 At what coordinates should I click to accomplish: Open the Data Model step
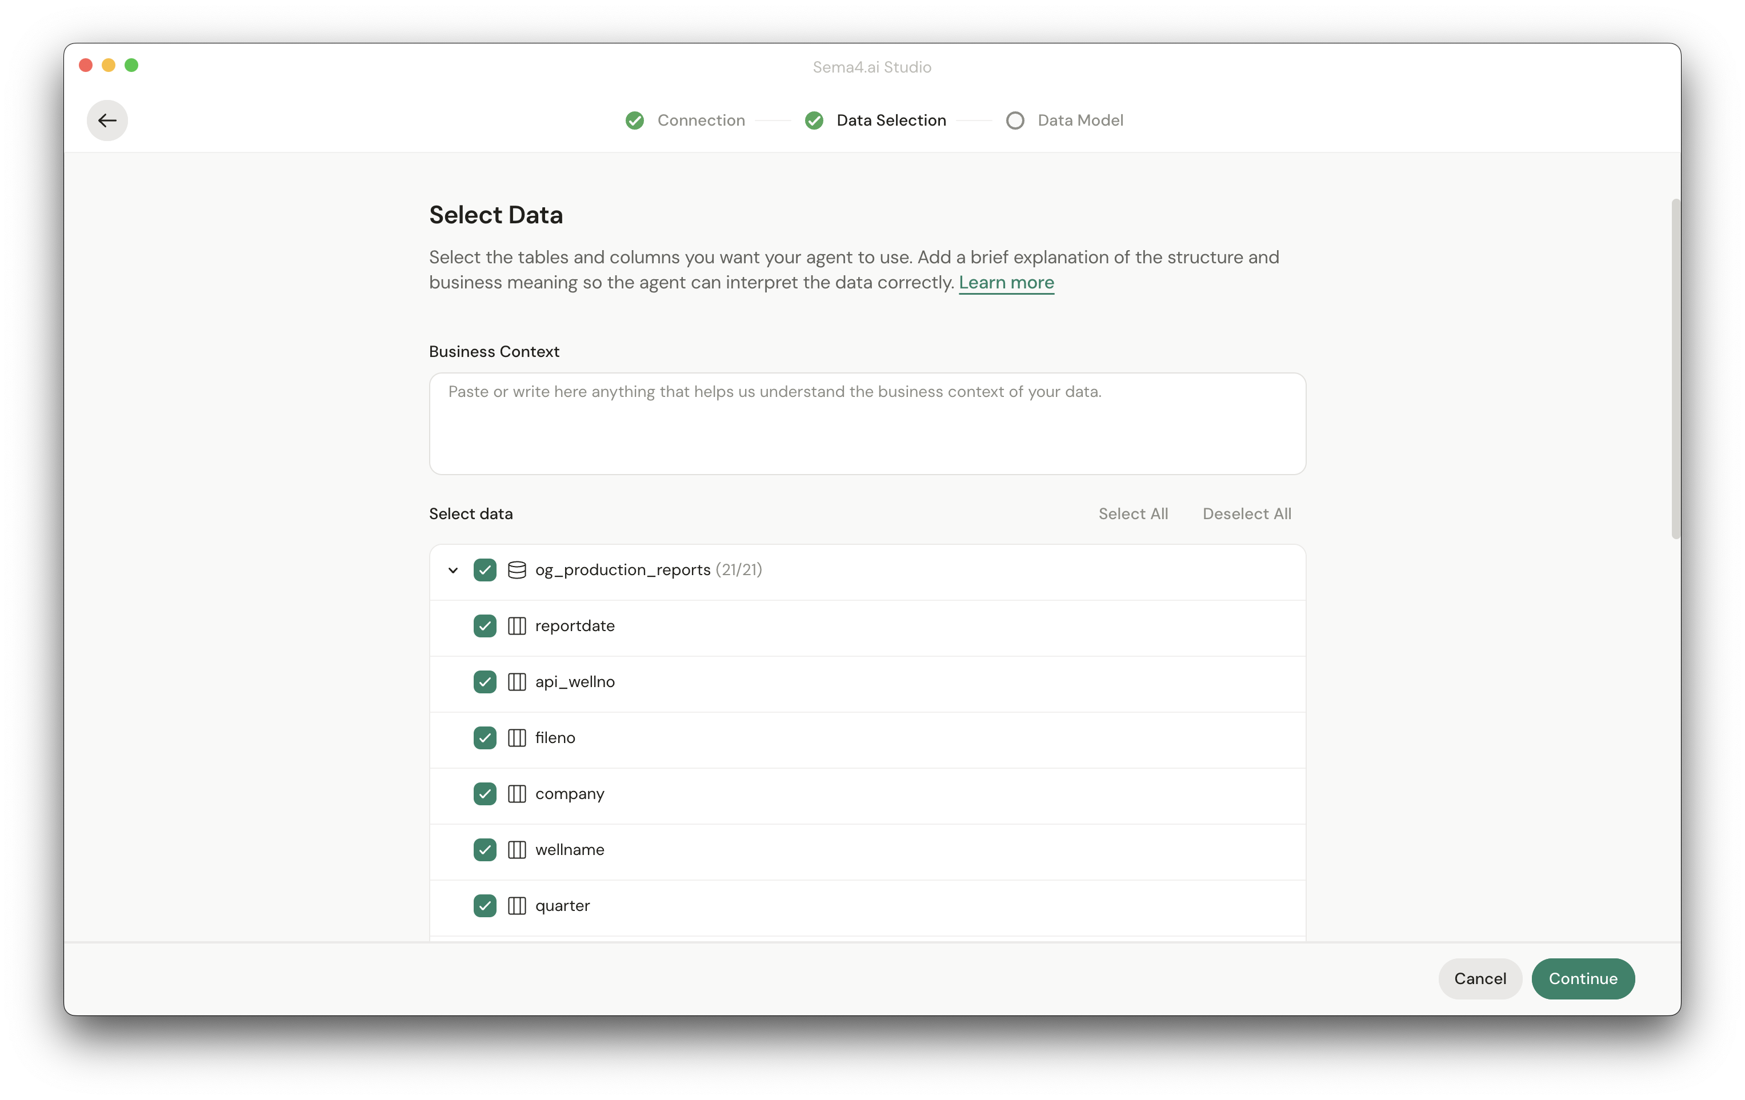pyautogui.click(x=1064, y=120)
